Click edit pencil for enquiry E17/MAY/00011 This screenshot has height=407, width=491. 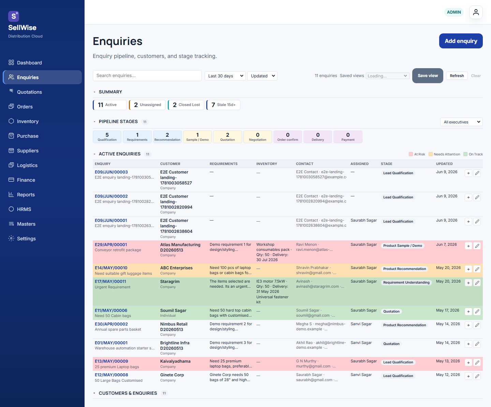click(477, 283)
